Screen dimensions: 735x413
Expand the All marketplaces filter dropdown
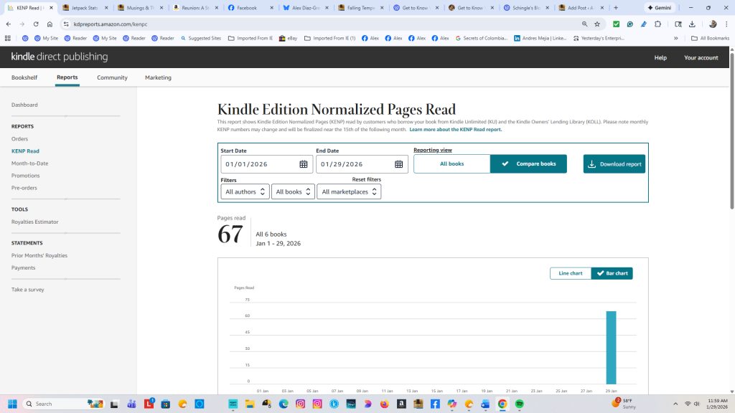click(x=349, y=191)
